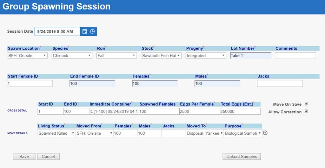Open the Run dropdown set to Fall

tap(117, 55)
